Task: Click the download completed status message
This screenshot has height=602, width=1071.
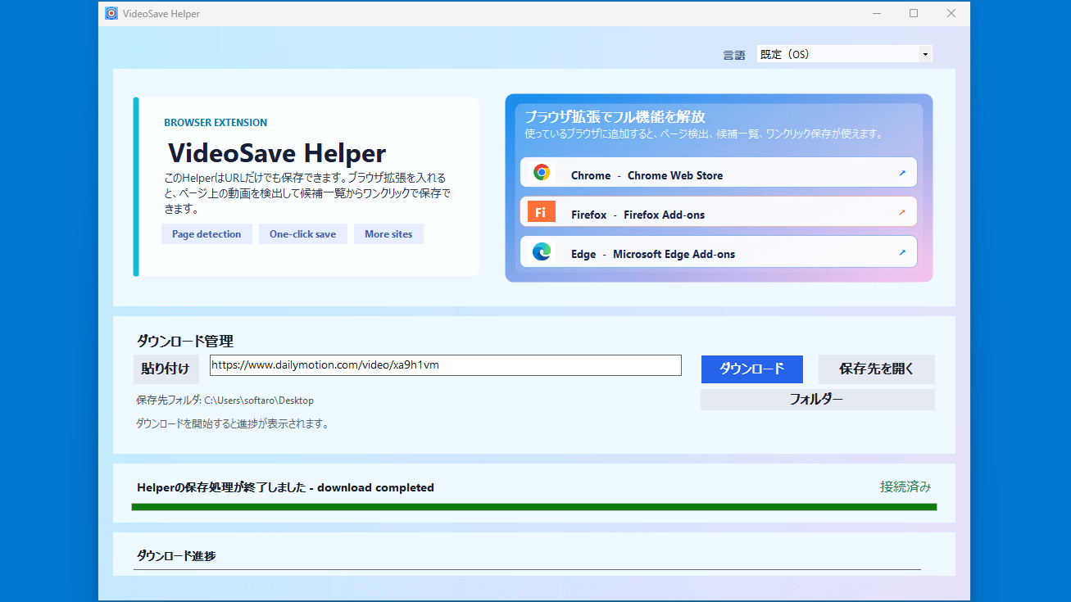Action: pyautogui.click(x=285, y=487)
